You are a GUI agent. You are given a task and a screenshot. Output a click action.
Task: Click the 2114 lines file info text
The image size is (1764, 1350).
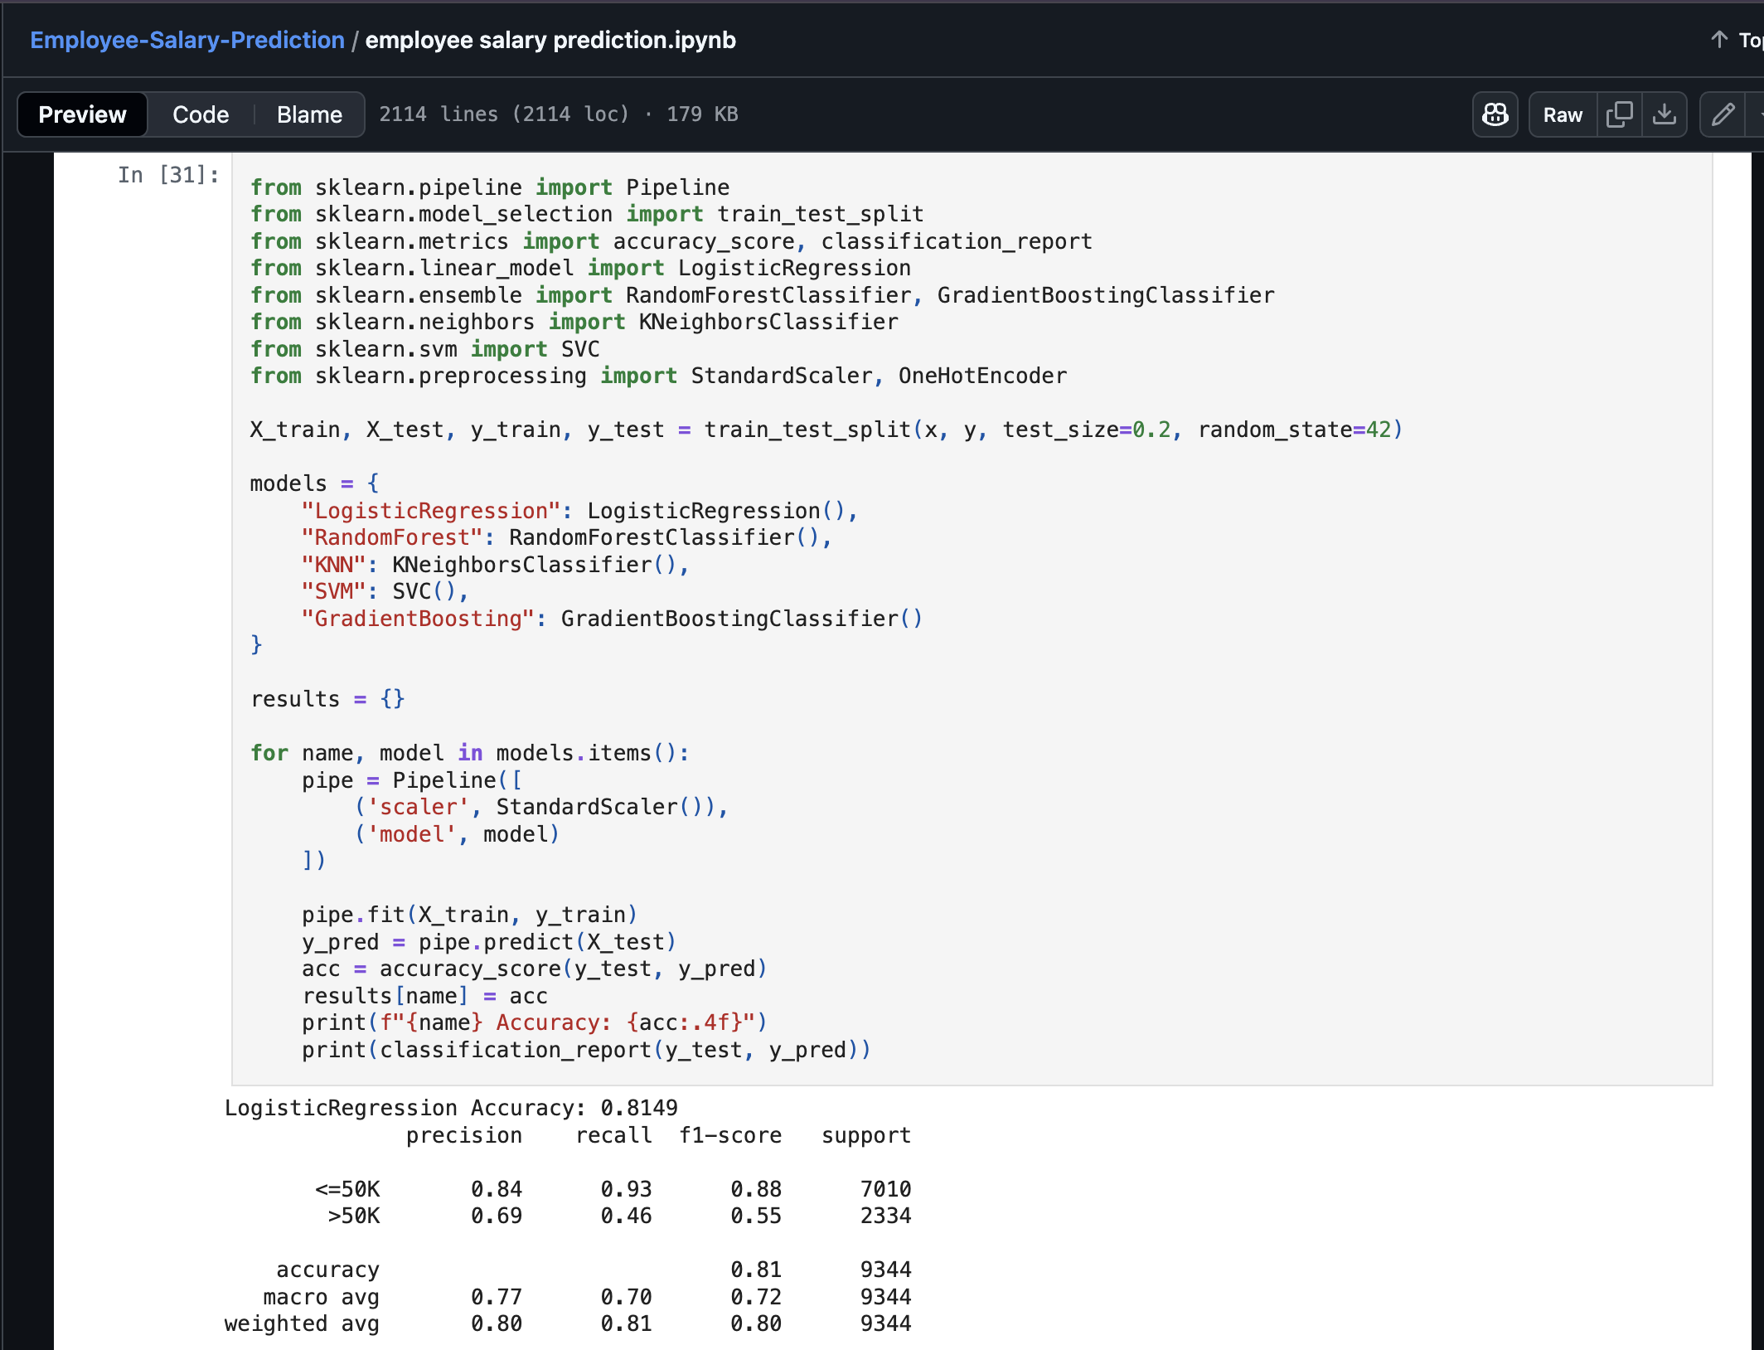click(x=558, y=114)
